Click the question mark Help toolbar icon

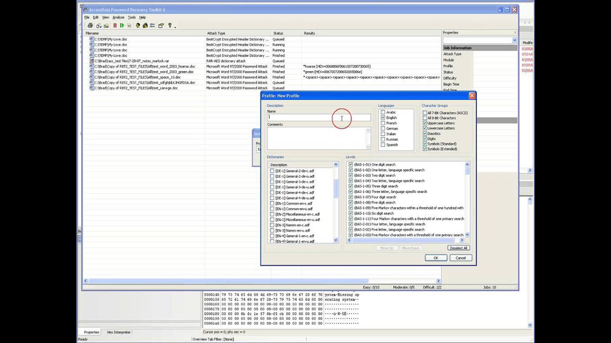(x=169, y=25)
